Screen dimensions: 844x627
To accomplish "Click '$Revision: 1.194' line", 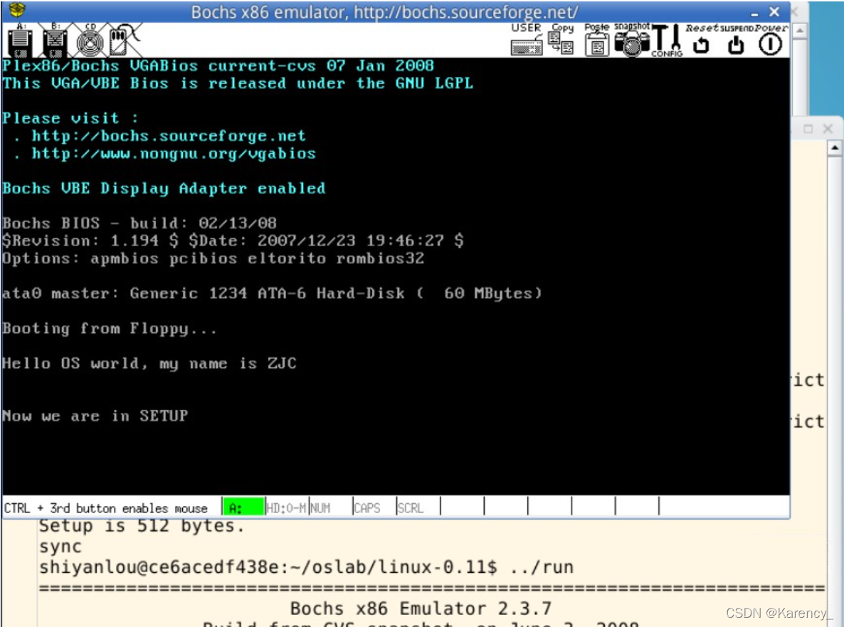I will point(233,241).
